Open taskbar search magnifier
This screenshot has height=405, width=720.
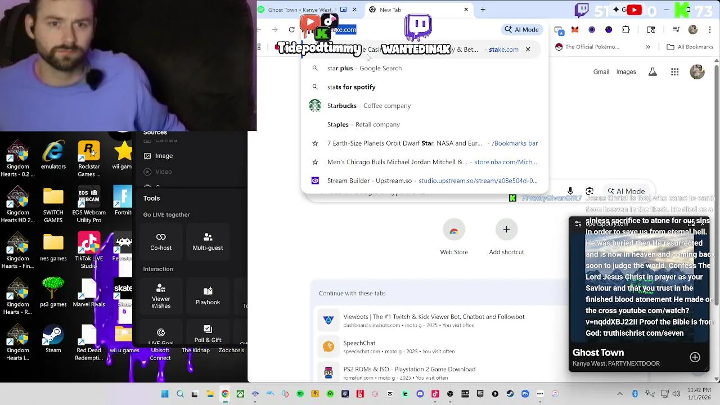pyautogui.click(x=180, y=394)
